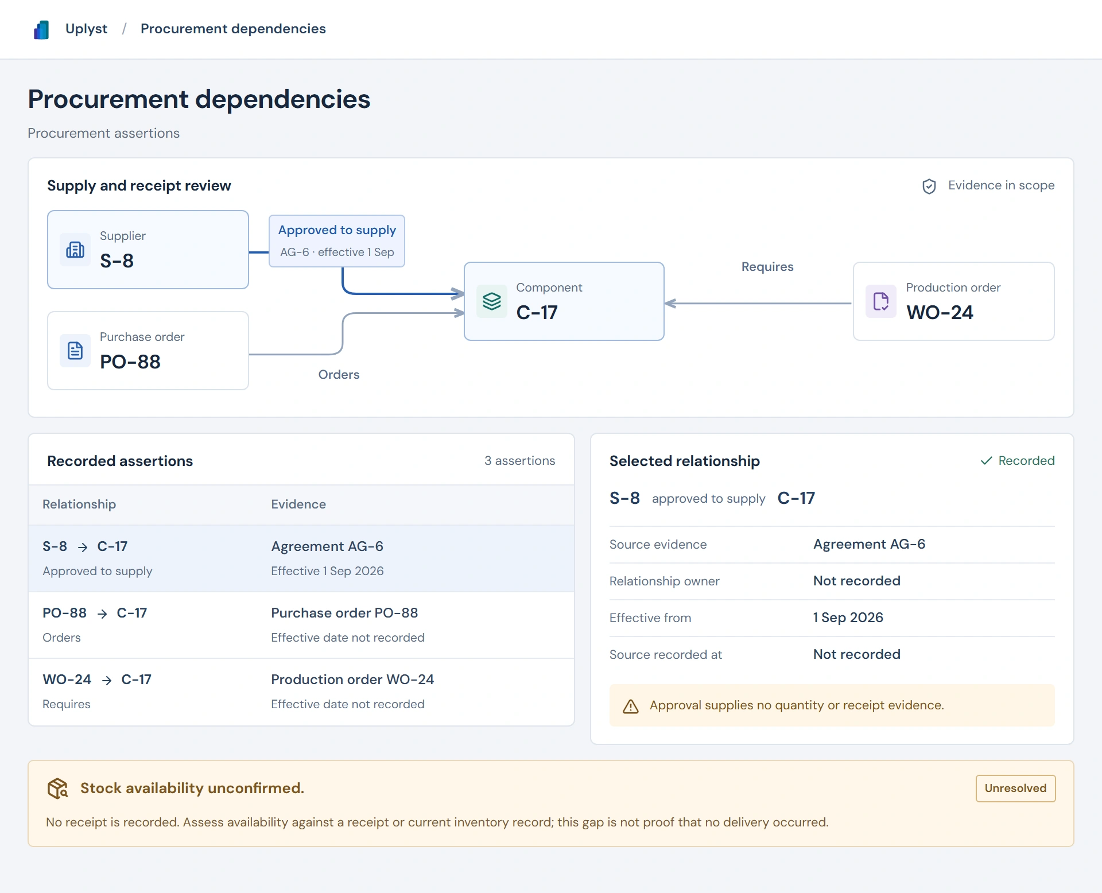Click the Unresolved status button
Image resolution: width=1102 pixels, height=893 pixels.
click(1015, 788)
